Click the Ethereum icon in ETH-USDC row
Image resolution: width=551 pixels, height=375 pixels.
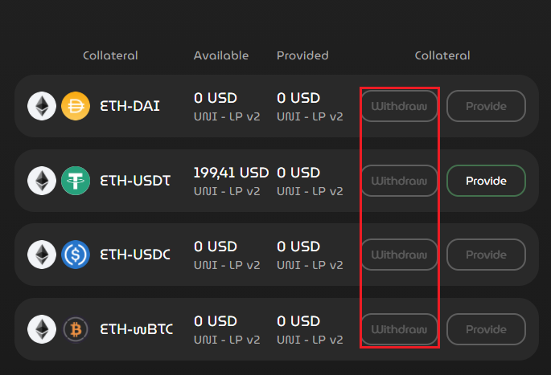[42, 255]
